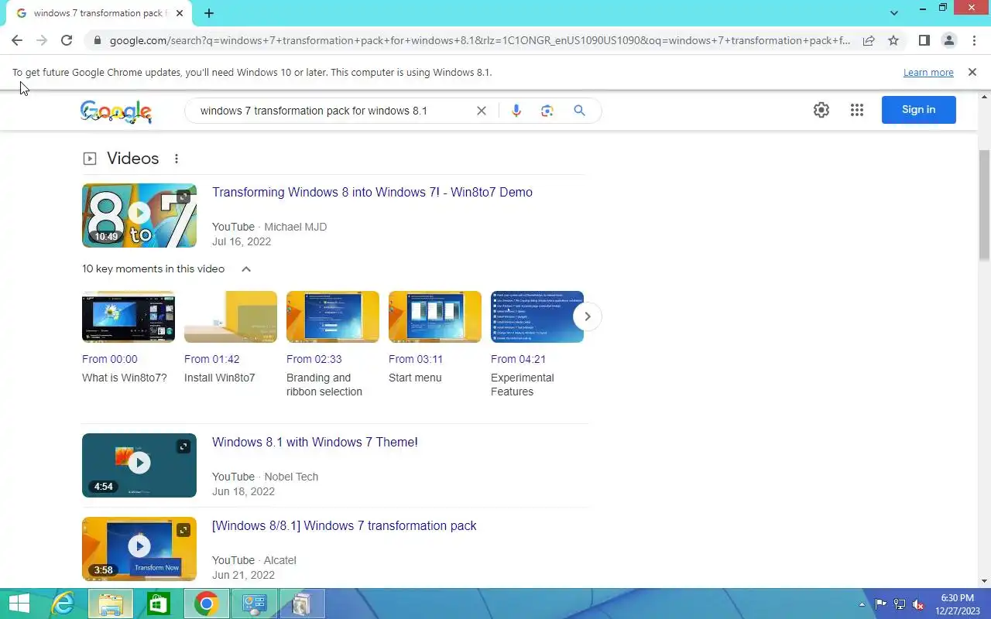Open Transforming Windows 8 into Windows 7 video
This screenshot has width=991, height=619.
point(372,192)
